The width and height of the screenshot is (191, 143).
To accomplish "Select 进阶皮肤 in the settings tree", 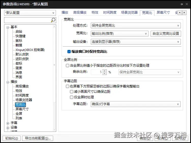I will 22,59.
